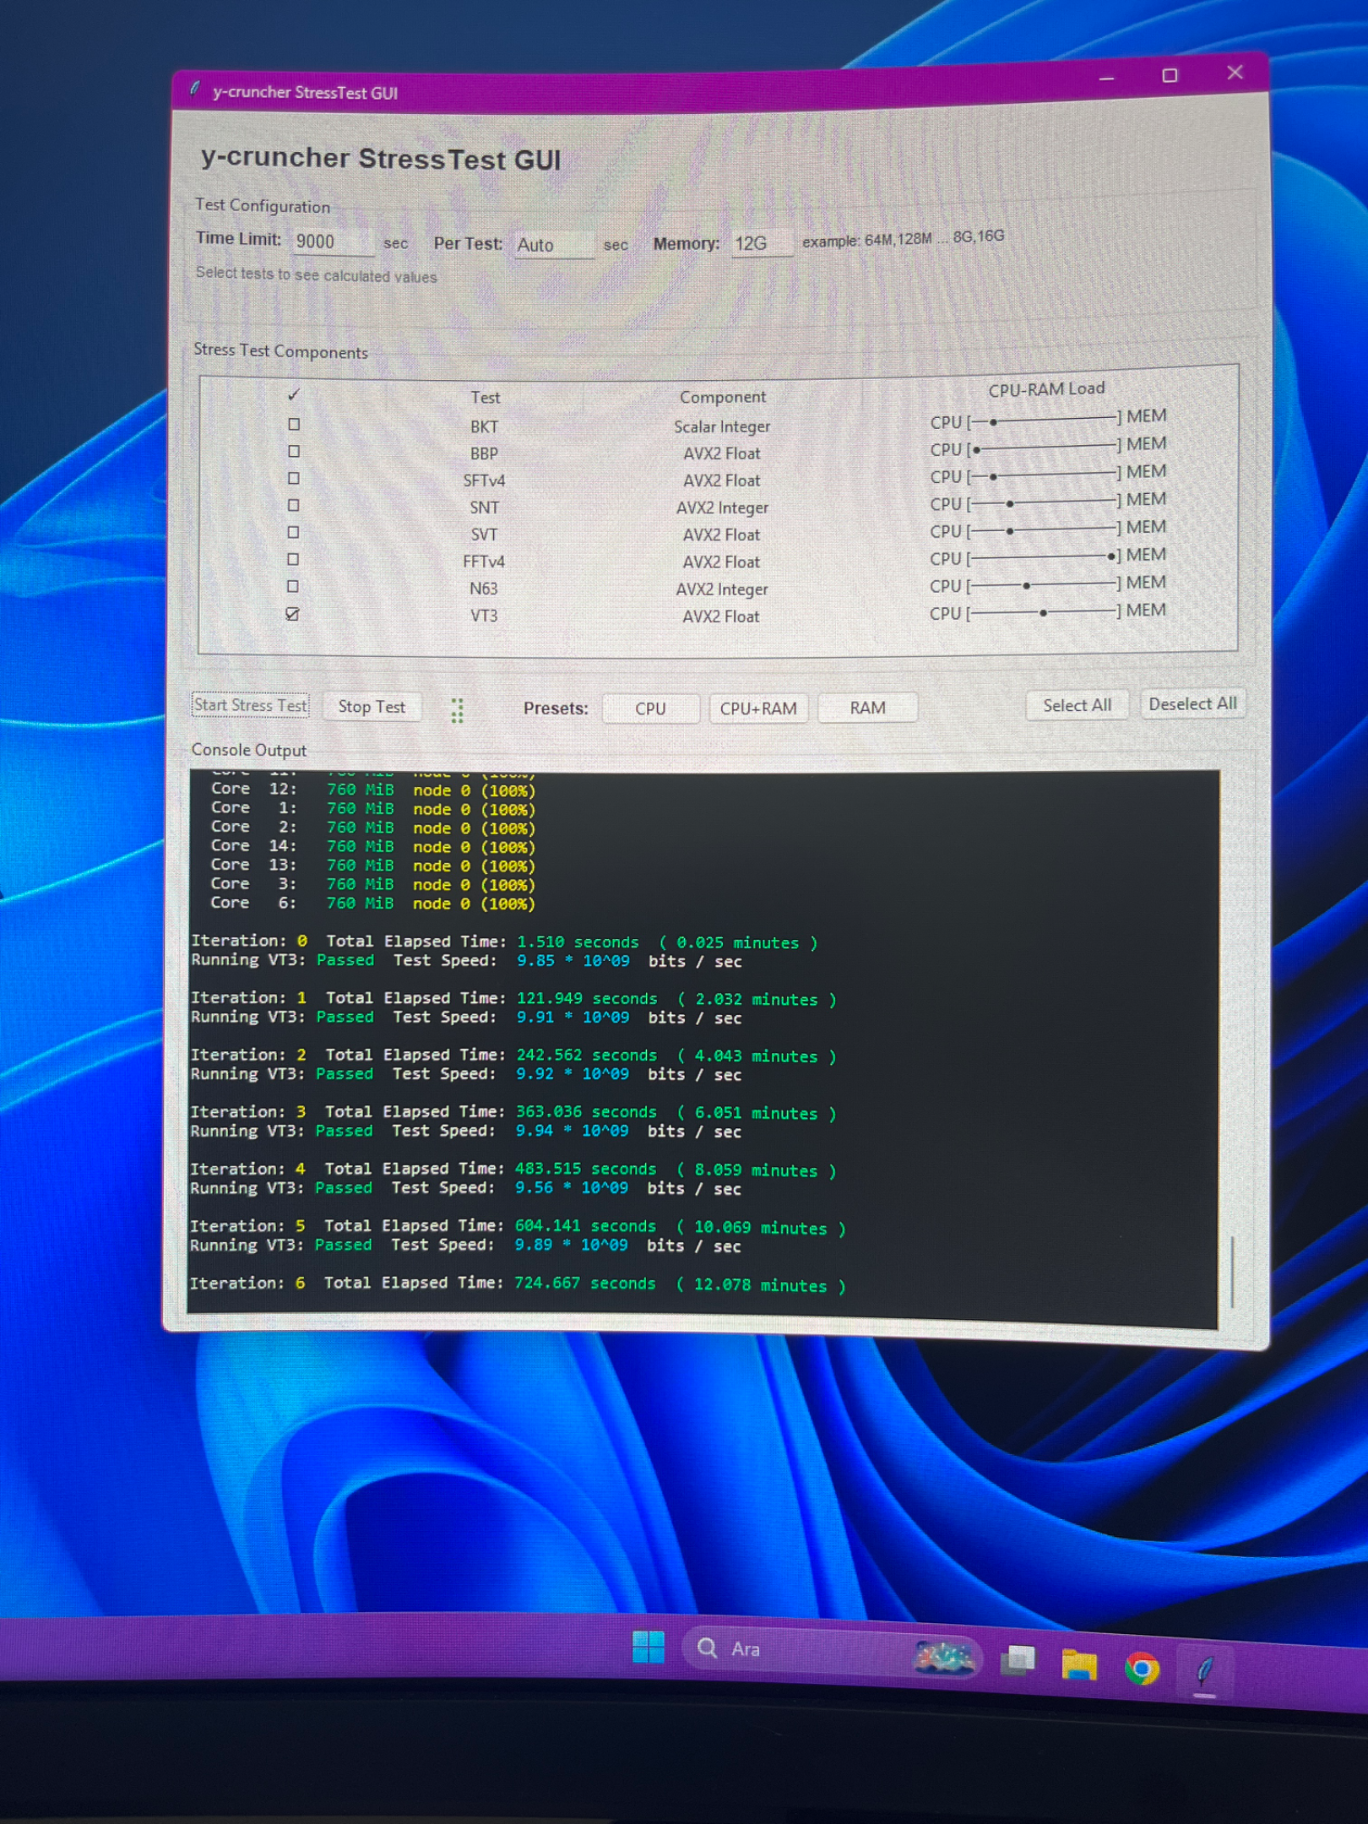Click the y-cruncher feather icon in title bar

pyautogui.click(x=195, y=89)
